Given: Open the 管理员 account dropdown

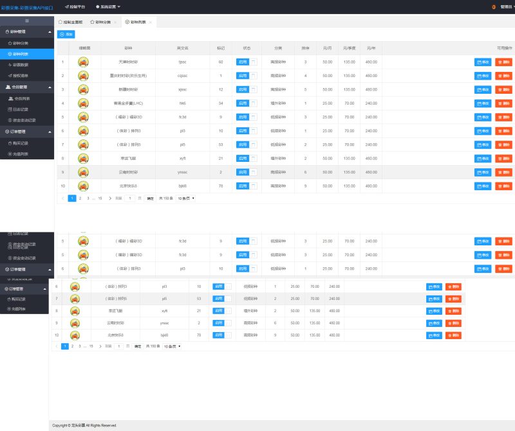Looking at the screenshot, I should coord(507,6).
